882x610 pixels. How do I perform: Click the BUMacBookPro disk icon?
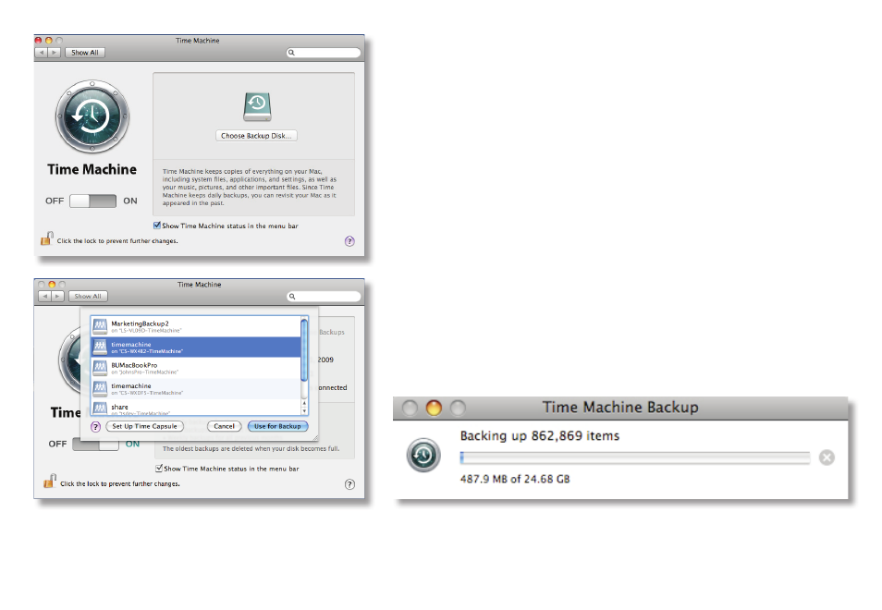coord(100,368)
